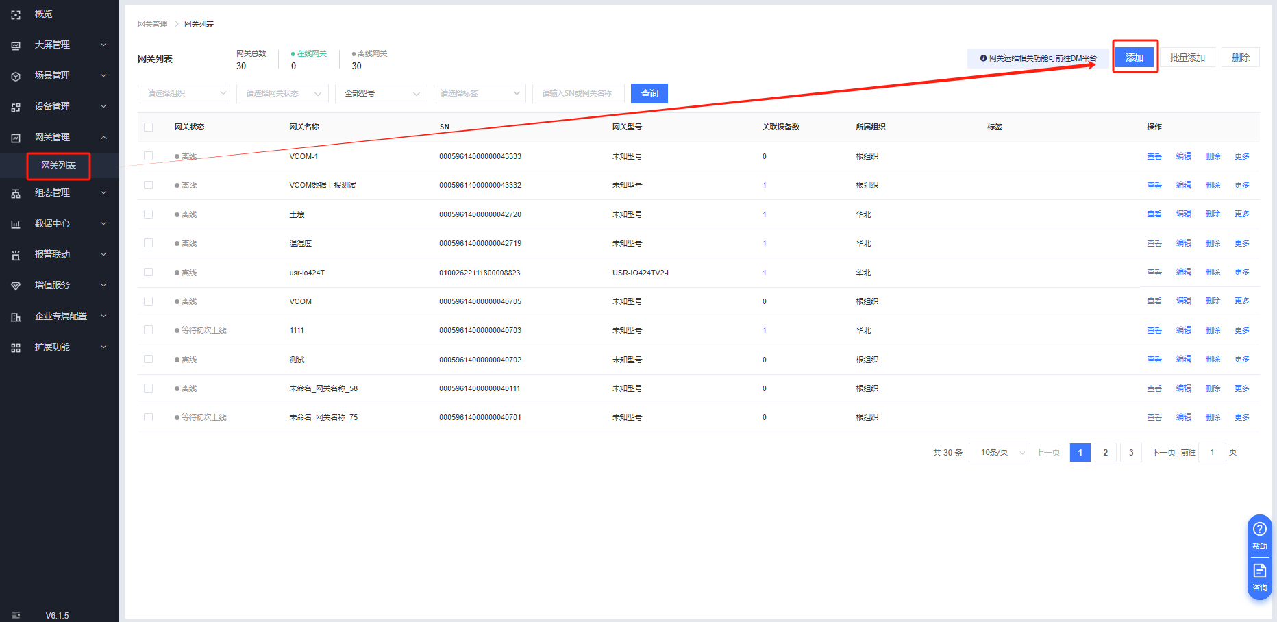Image resolution: width=1277 pixels, height=622 pixels.
Task: Collapse the sidebar using bottom-left menu icon
Action: point(16,615)
